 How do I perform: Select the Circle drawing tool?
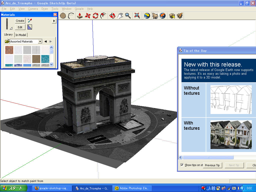pyautogui.click(x=63, y=16)
